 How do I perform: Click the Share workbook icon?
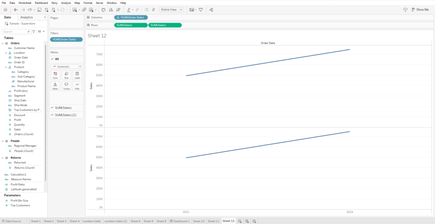point(211,10)
